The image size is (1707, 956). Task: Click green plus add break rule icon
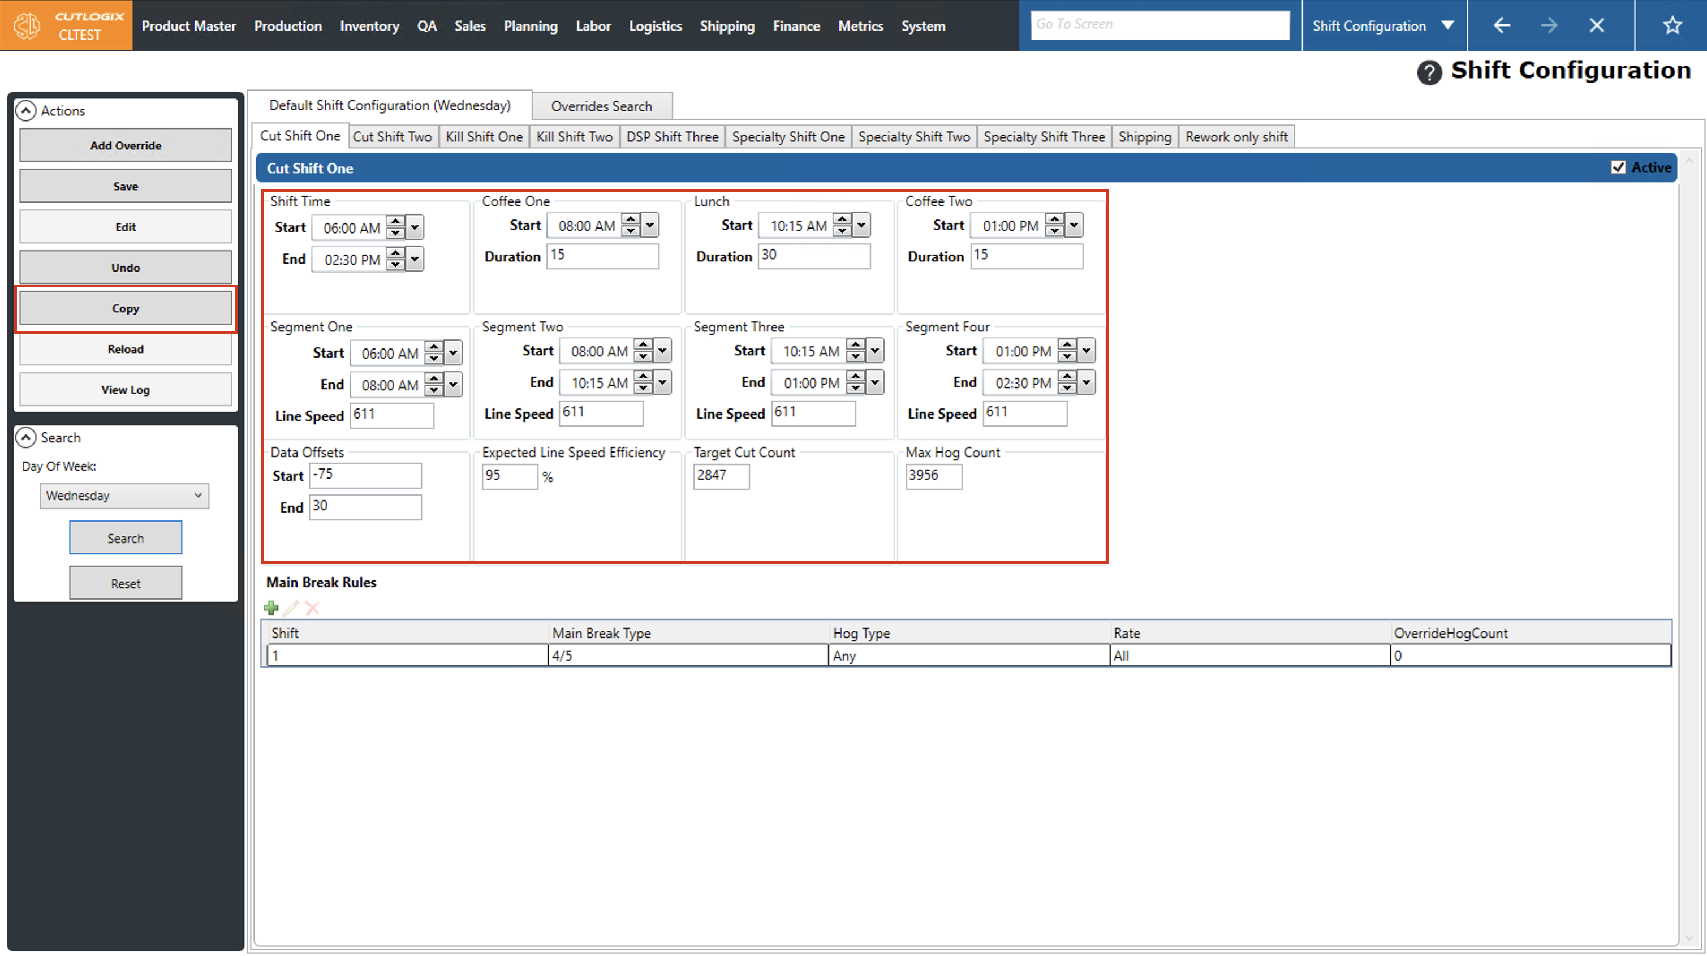pyautogui.click(x=271, y=608)
